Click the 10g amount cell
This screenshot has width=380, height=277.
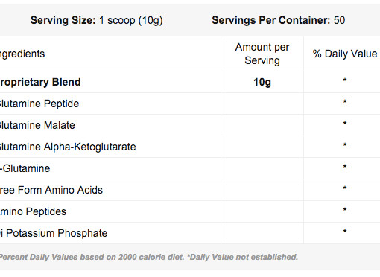pos(262,82)
